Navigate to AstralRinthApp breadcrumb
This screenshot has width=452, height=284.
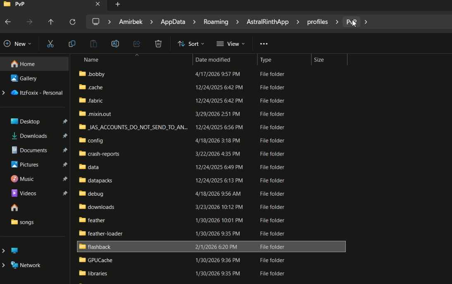267,22
